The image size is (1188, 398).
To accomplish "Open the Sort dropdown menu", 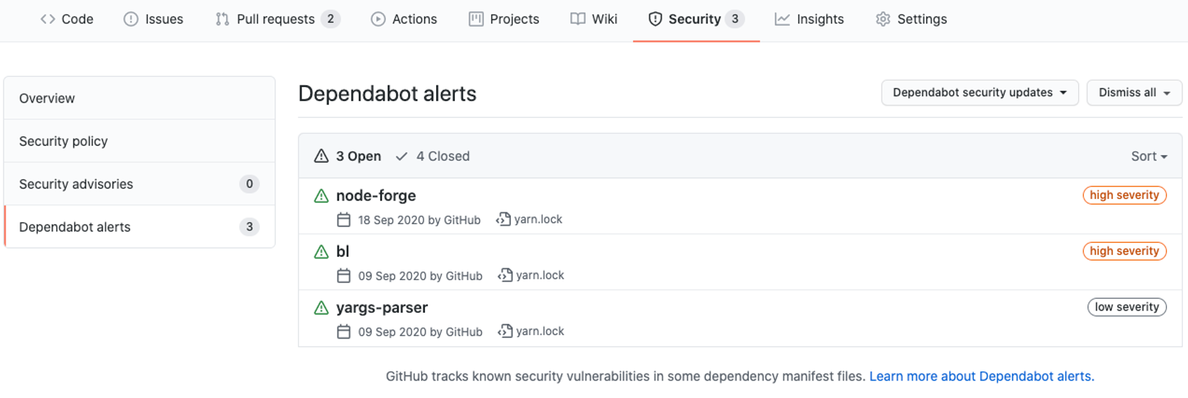I will (x=1149, y=156).
